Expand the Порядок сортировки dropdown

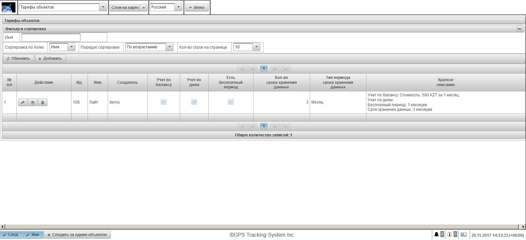coord(169,47)
